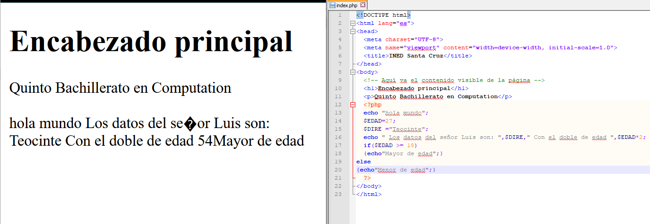The height and width of the screenshot is (224, 650).
Task: Click Quinto Bachillerato en Computation paragraph in browser
Action: tap(121, 88)
